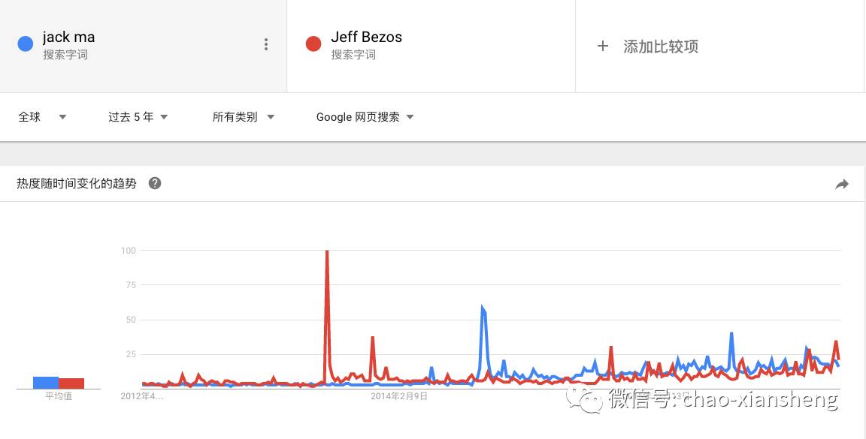Click the 2014年2月9日 axis date label
The height and width of the screenshot is (439, 866).
point(399,395)
